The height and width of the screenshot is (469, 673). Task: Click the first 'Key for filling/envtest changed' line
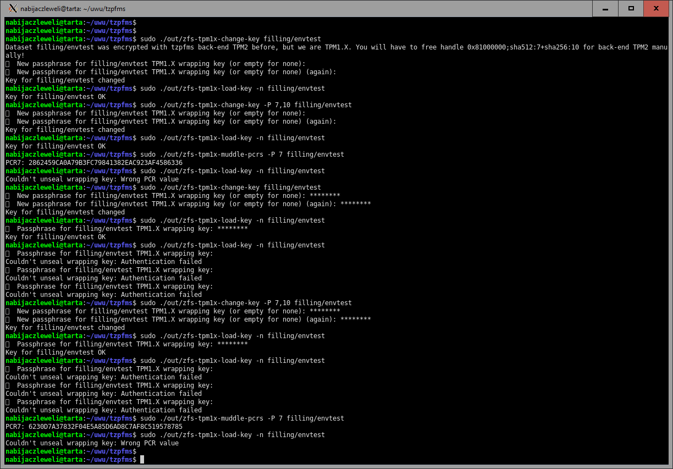(x=65, y=80)
